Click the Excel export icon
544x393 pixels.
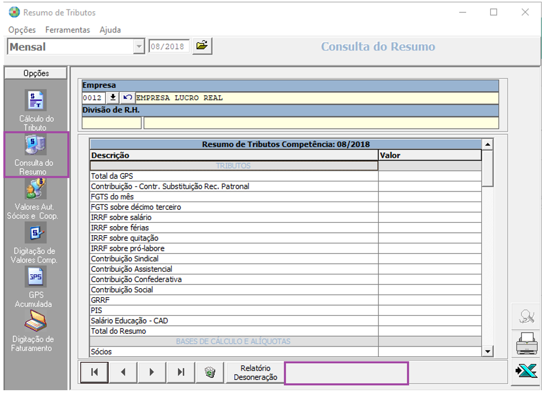pyautogui.click(x=526, y=372)
